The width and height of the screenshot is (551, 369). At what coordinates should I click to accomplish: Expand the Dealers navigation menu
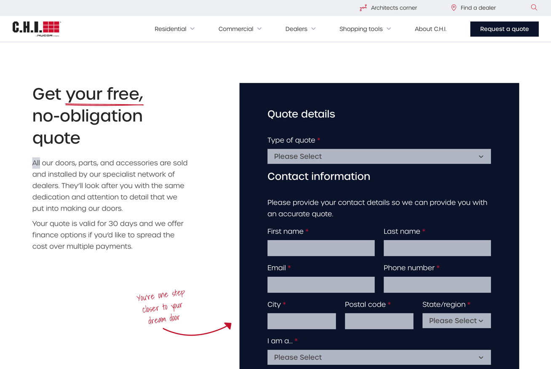pyautogui.click(x=300, y=29)
